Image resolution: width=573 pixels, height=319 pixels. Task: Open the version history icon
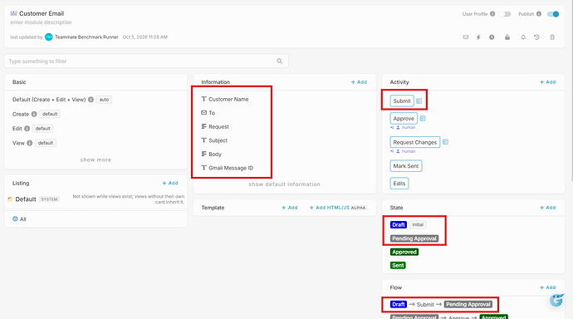pyautogui.click(x=536, y=37)
